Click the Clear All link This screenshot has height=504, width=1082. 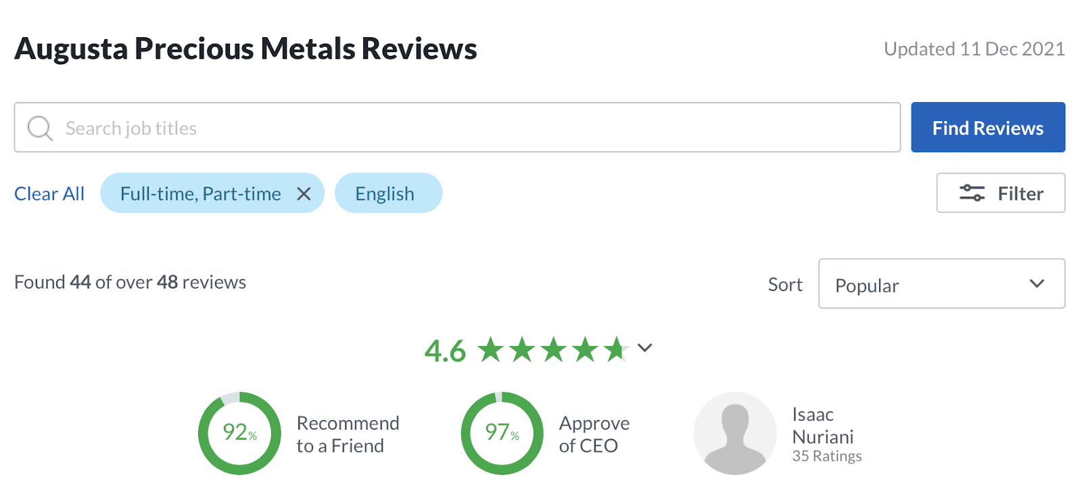point(49,194)
